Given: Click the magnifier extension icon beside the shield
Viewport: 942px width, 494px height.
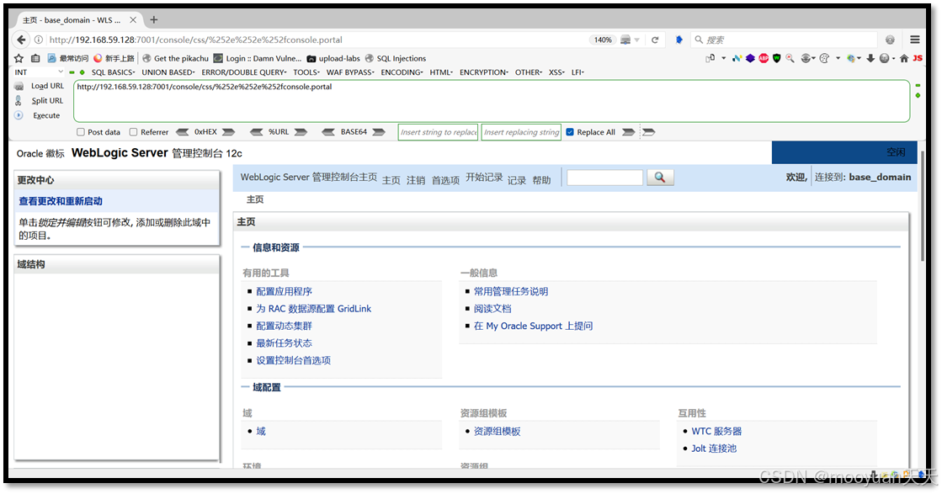Looking at the screenshot, I should tap(790, 58).
